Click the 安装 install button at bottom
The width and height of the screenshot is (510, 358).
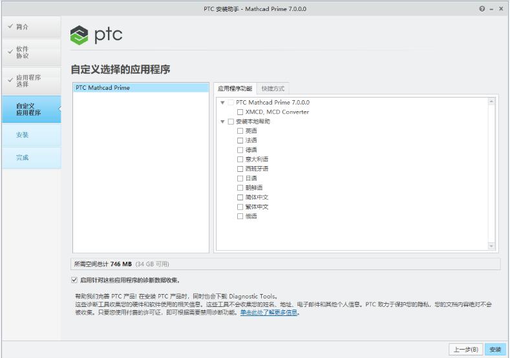(495, 350)
